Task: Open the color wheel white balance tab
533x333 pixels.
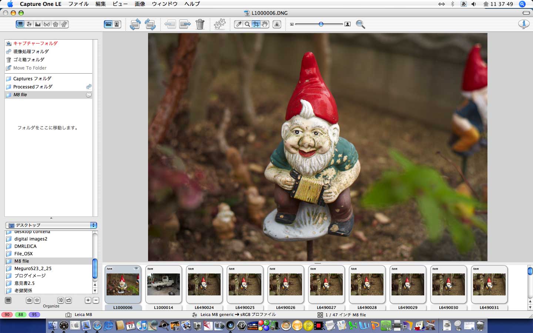Action: [x=29, y=24]
